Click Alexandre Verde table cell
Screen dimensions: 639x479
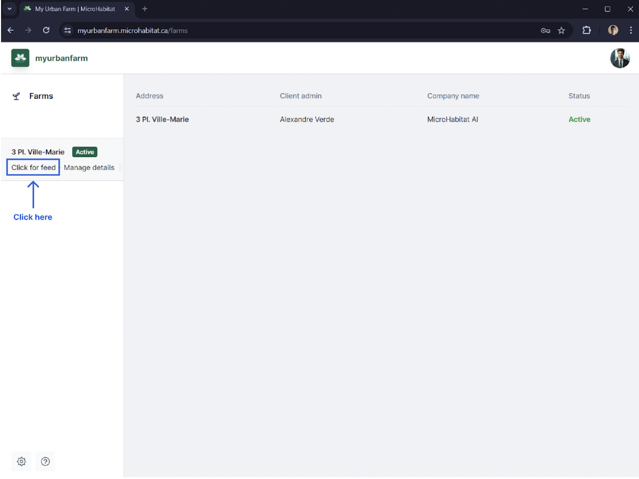(307, 119)
